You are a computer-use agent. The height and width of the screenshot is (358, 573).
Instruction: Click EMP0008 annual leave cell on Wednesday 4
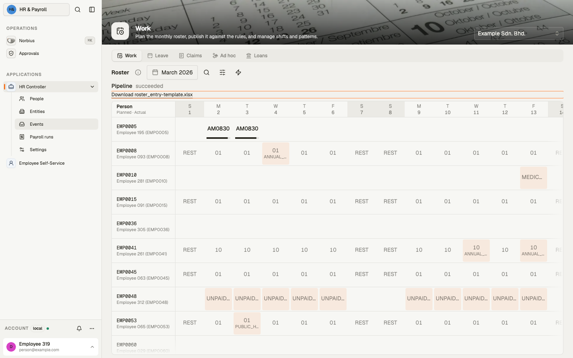click(x=276, y=153)
